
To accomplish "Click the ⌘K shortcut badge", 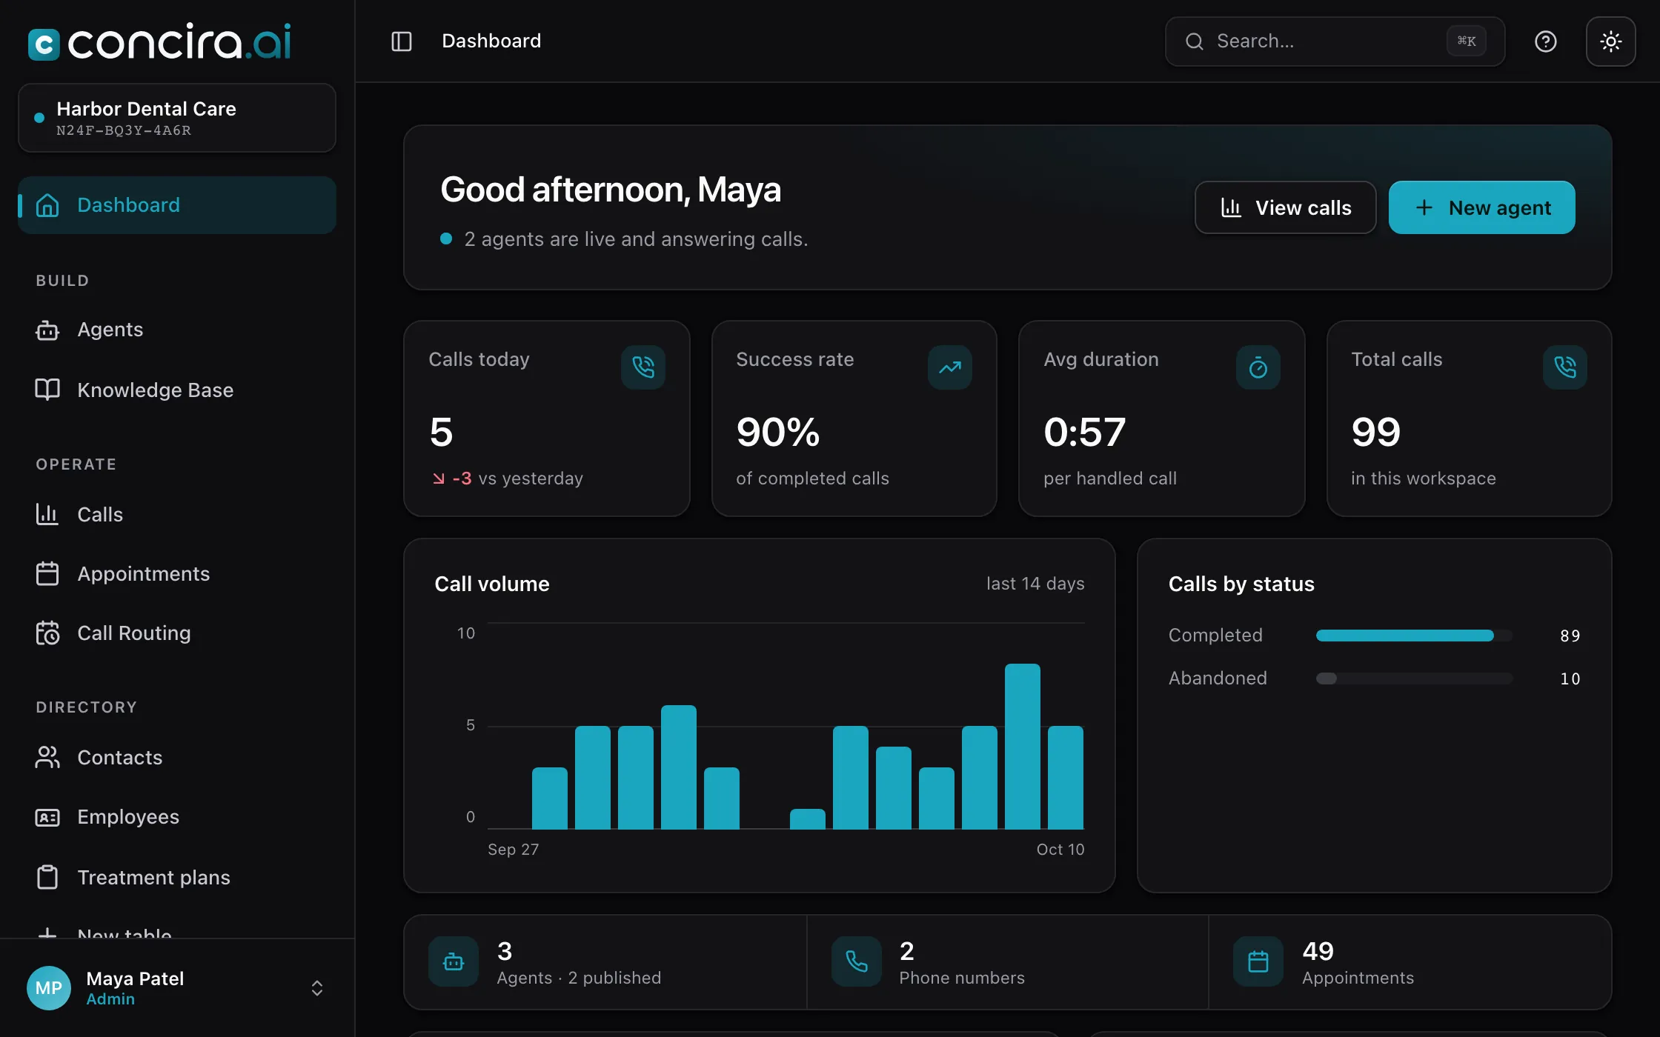I will click(1466, 41).
